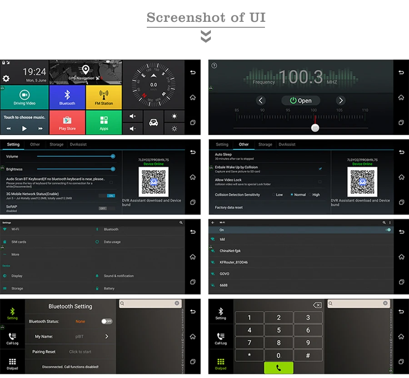This screenshot has height=378, width=409.
Task: Skip to the next music track
Action: [40, 128]
